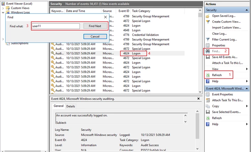Click the Copy icon in Actions pane
The height and width of the screenshot is (152, 251).
(208, 106)
